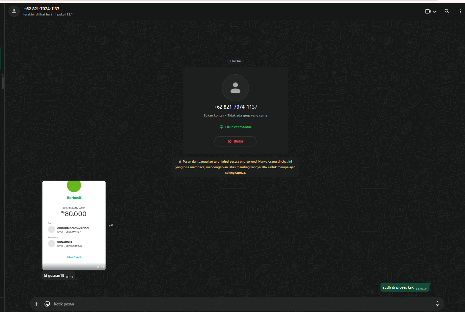
Task: Expand the call options dropdown arrow
Action: pyautogui.click(x=435, y=12)
